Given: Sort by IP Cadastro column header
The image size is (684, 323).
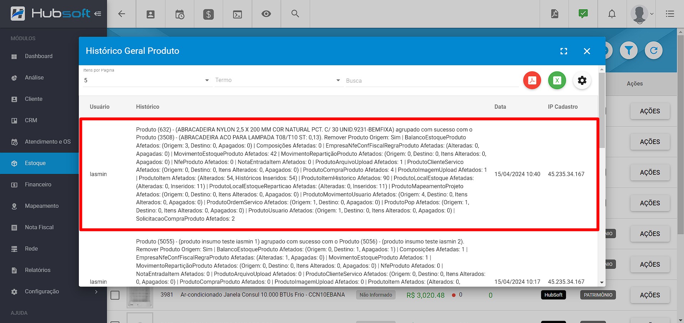Looking at the screenshot, I should [563, 107].
